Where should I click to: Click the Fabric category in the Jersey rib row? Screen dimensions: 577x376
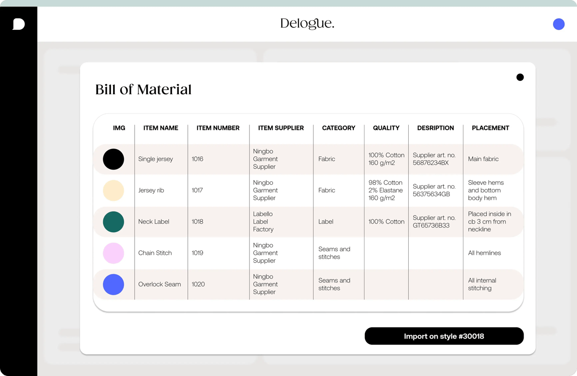coord(327,190)
